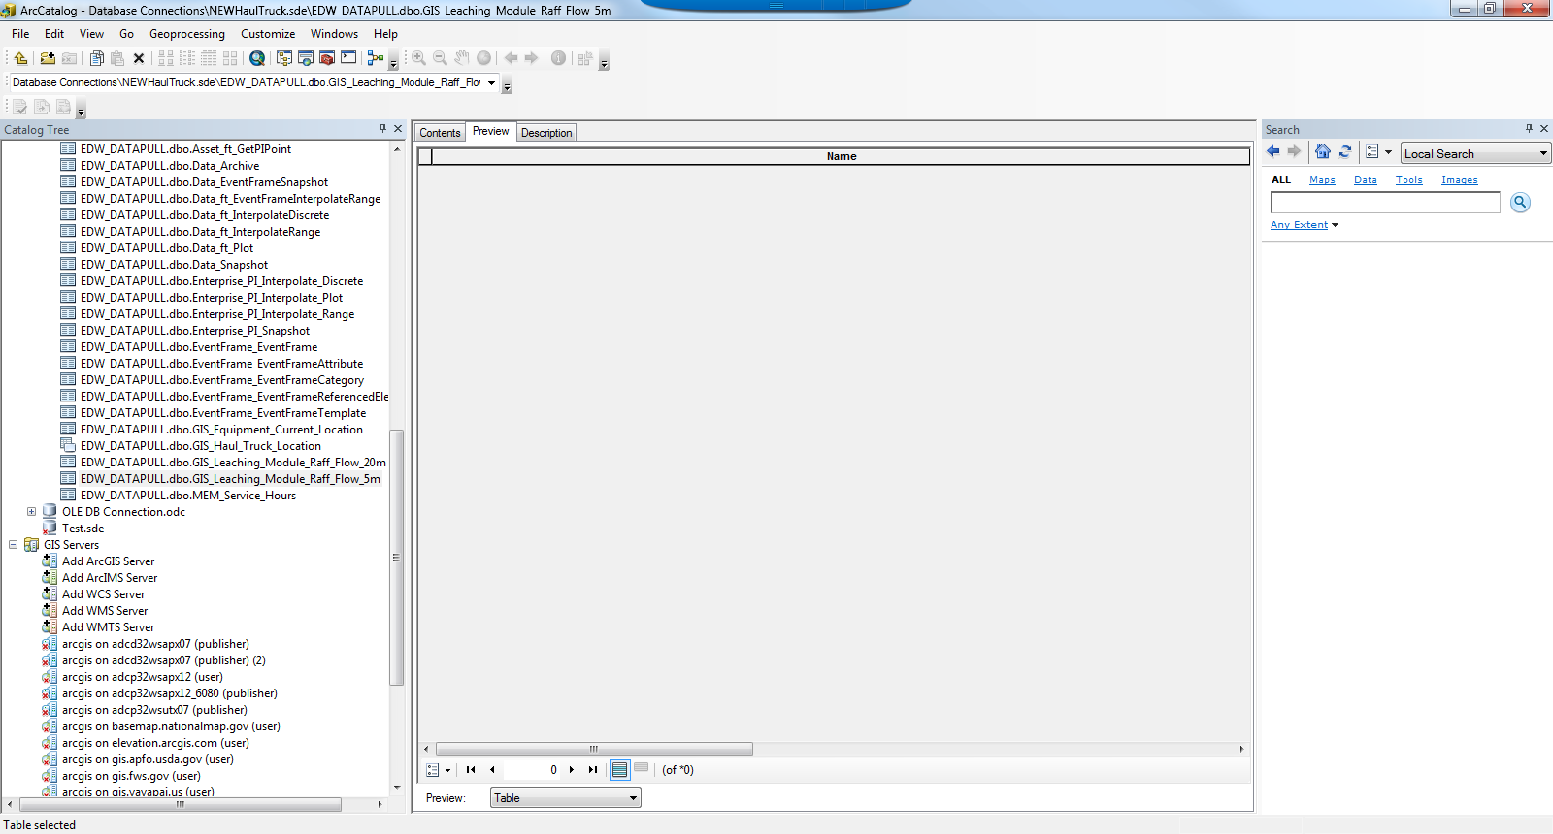Select ALL search category
The width and height of the screenshot is (1553, 834).
tap(1281, 180)
